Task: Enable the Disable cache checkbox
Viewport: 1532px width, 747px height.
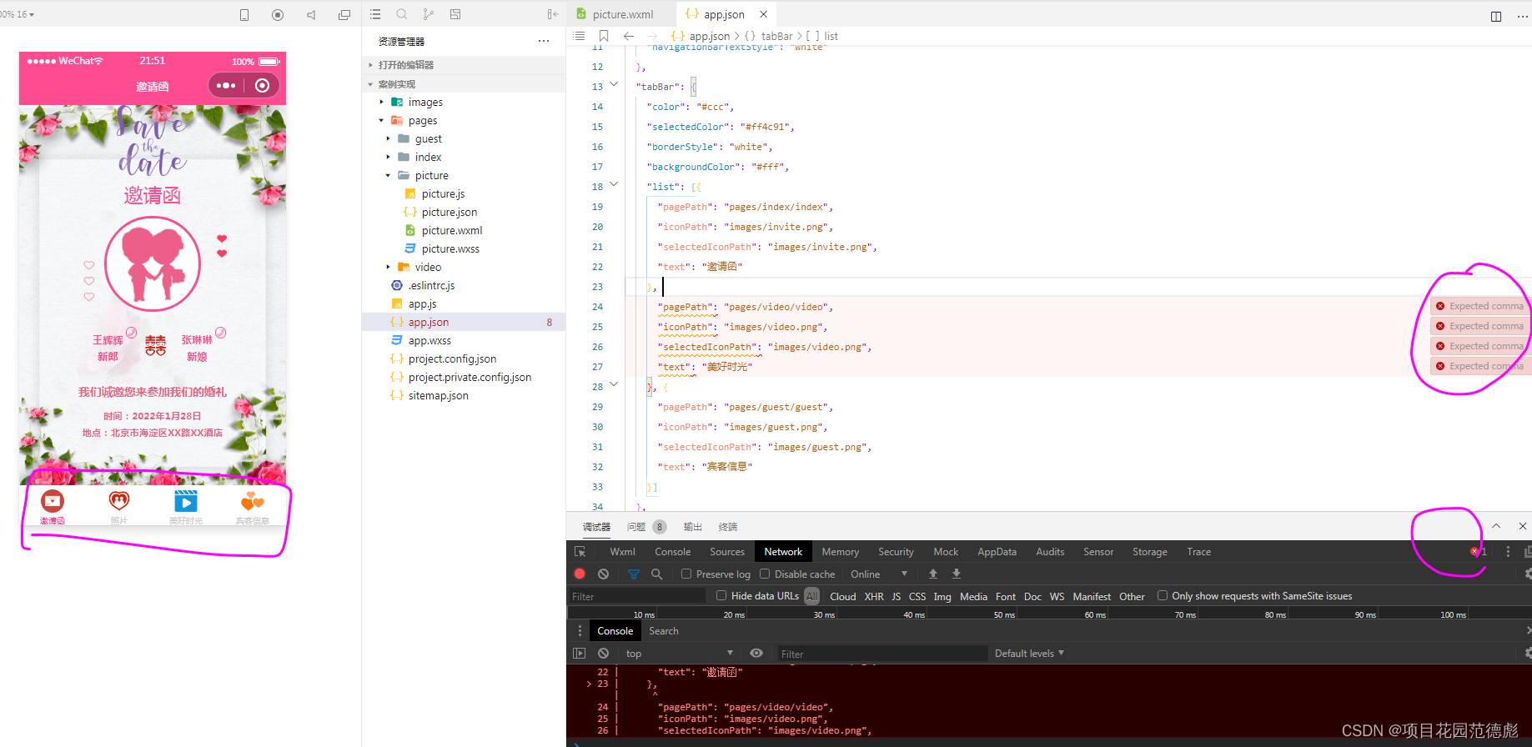Action: (765, 574)
